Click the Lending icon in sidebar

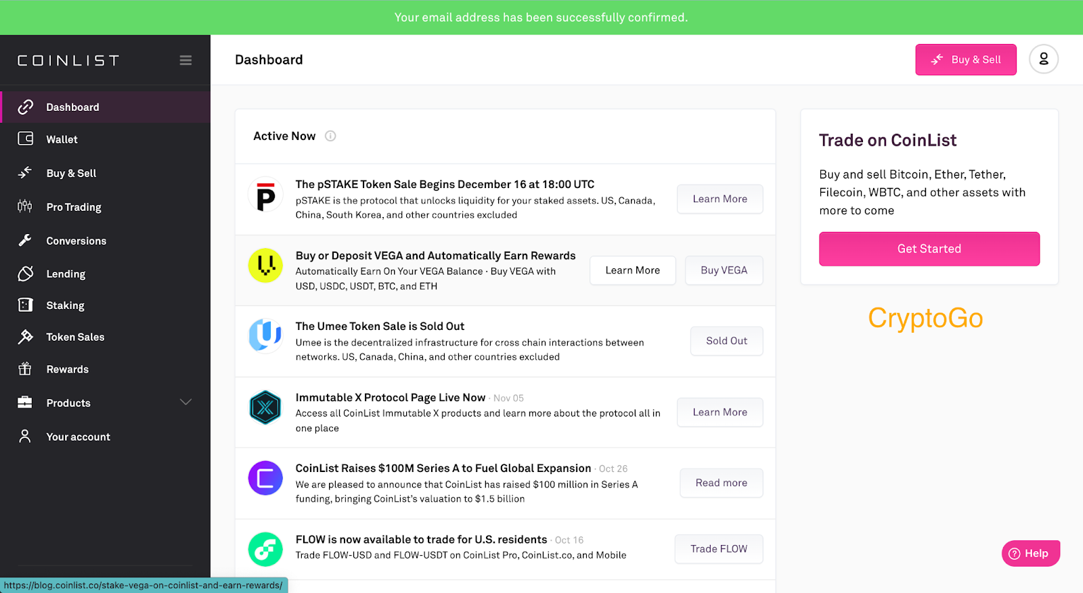pos(25,273)
